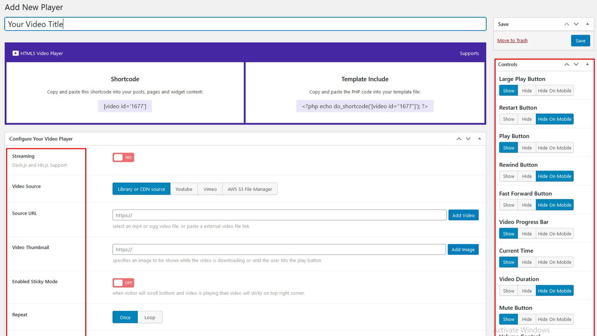
Task: Move the Save panel up with arrow
Action: coord(567,24)
